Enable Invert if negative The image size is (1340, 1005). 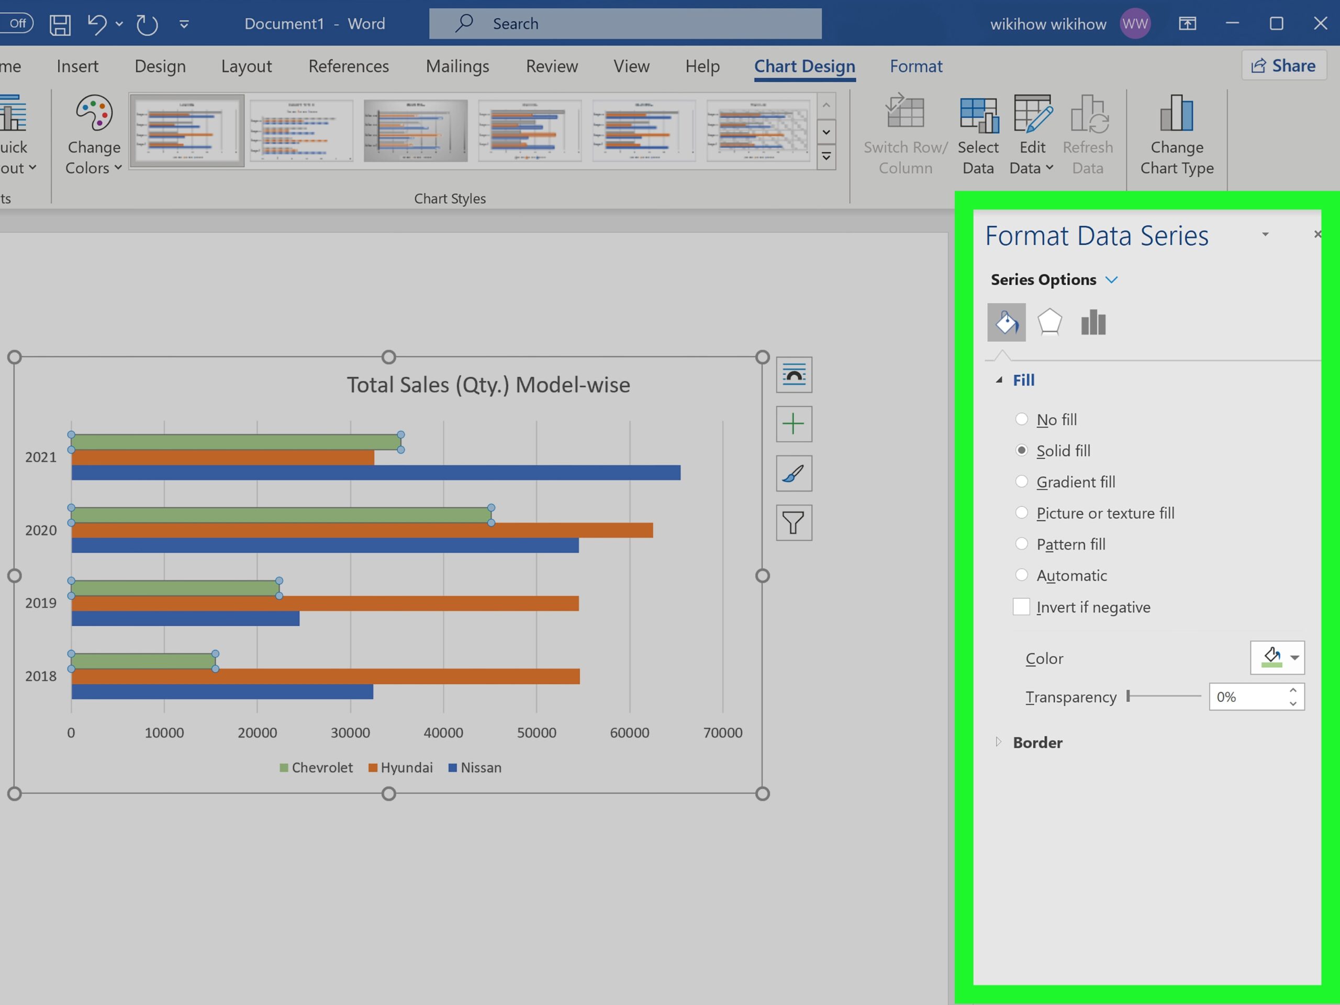click(1021, 606)
